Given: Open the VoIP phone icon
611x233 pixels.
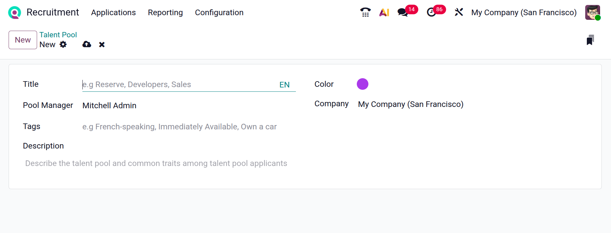Looking at the screenshot, I should point(365,13).
